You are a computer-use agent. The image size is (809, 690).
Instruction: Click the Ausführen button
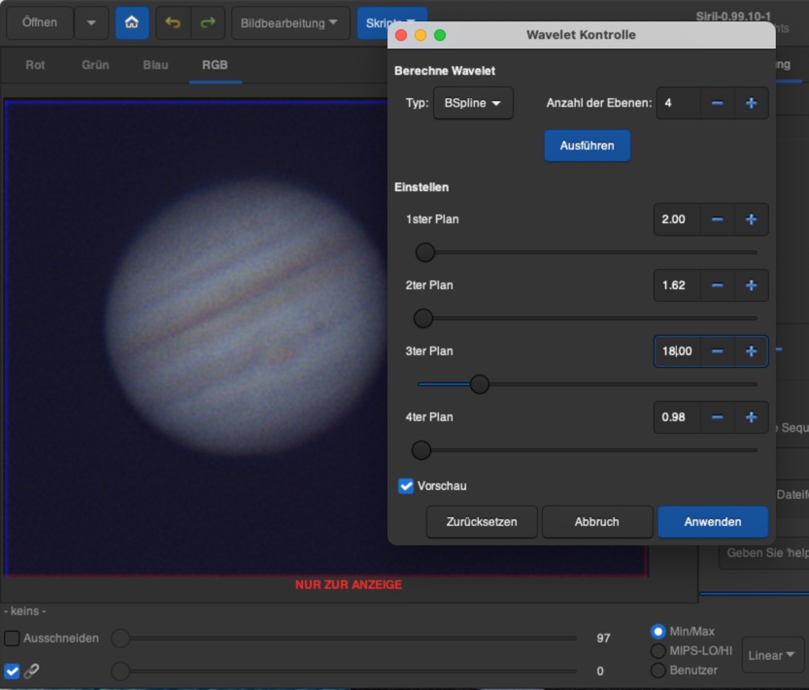[x=587, y=146]
